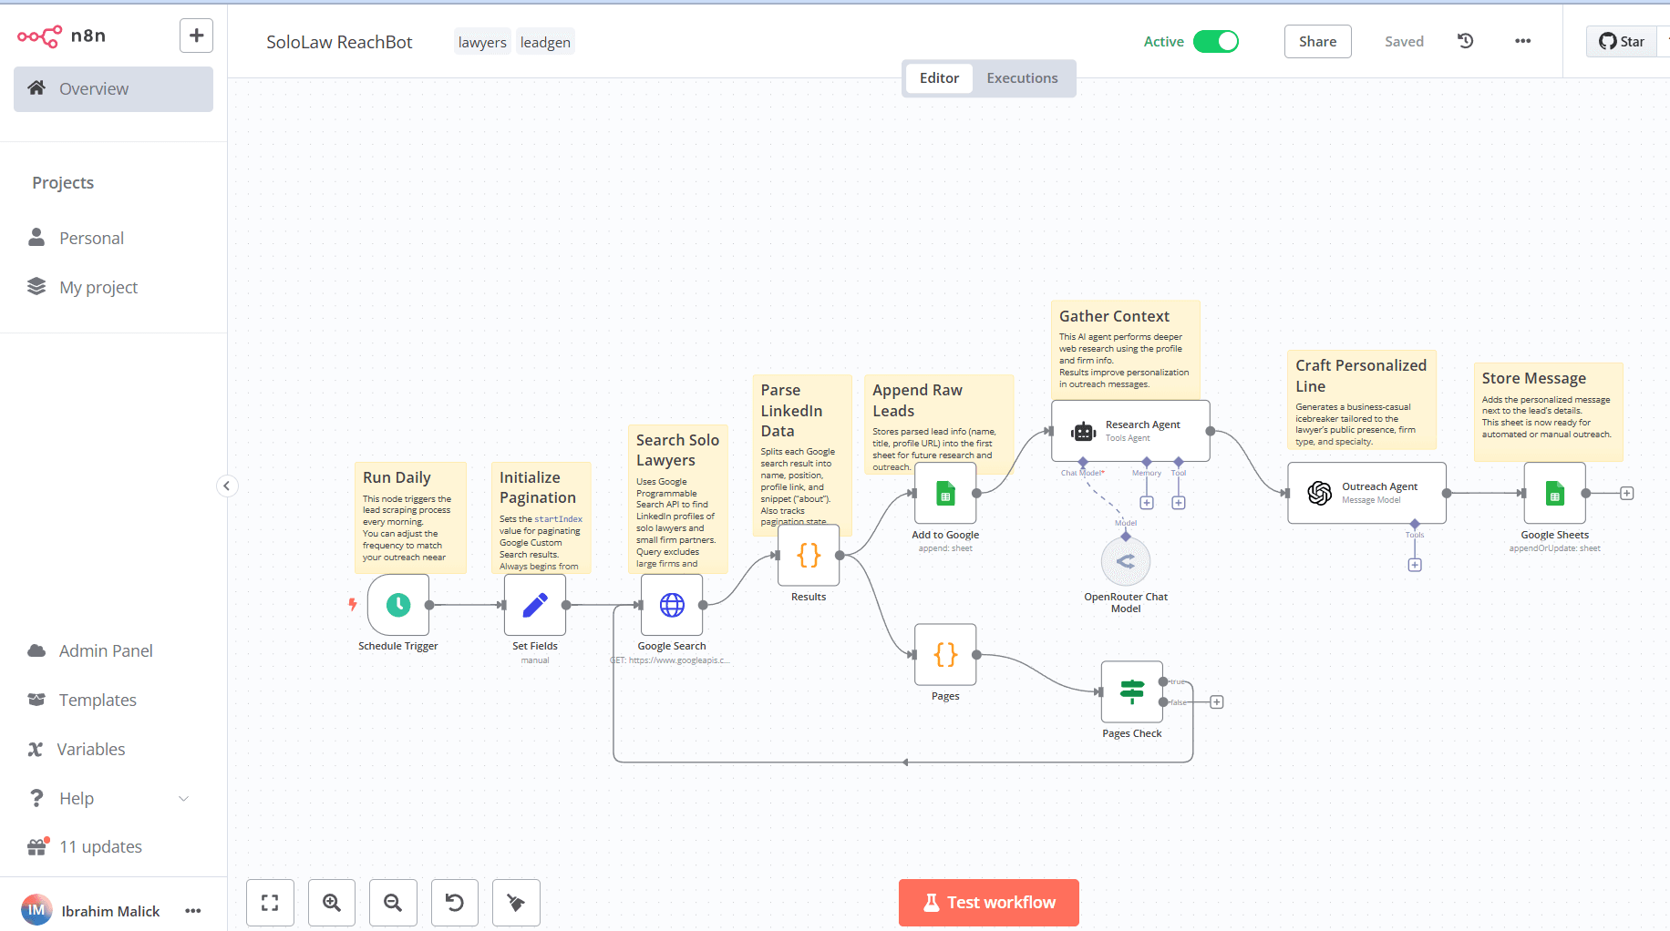Image resolution: width=1670 pixels, height=931 pixels.
Task: Open the Research Agent robot node
Action: 1130,431
